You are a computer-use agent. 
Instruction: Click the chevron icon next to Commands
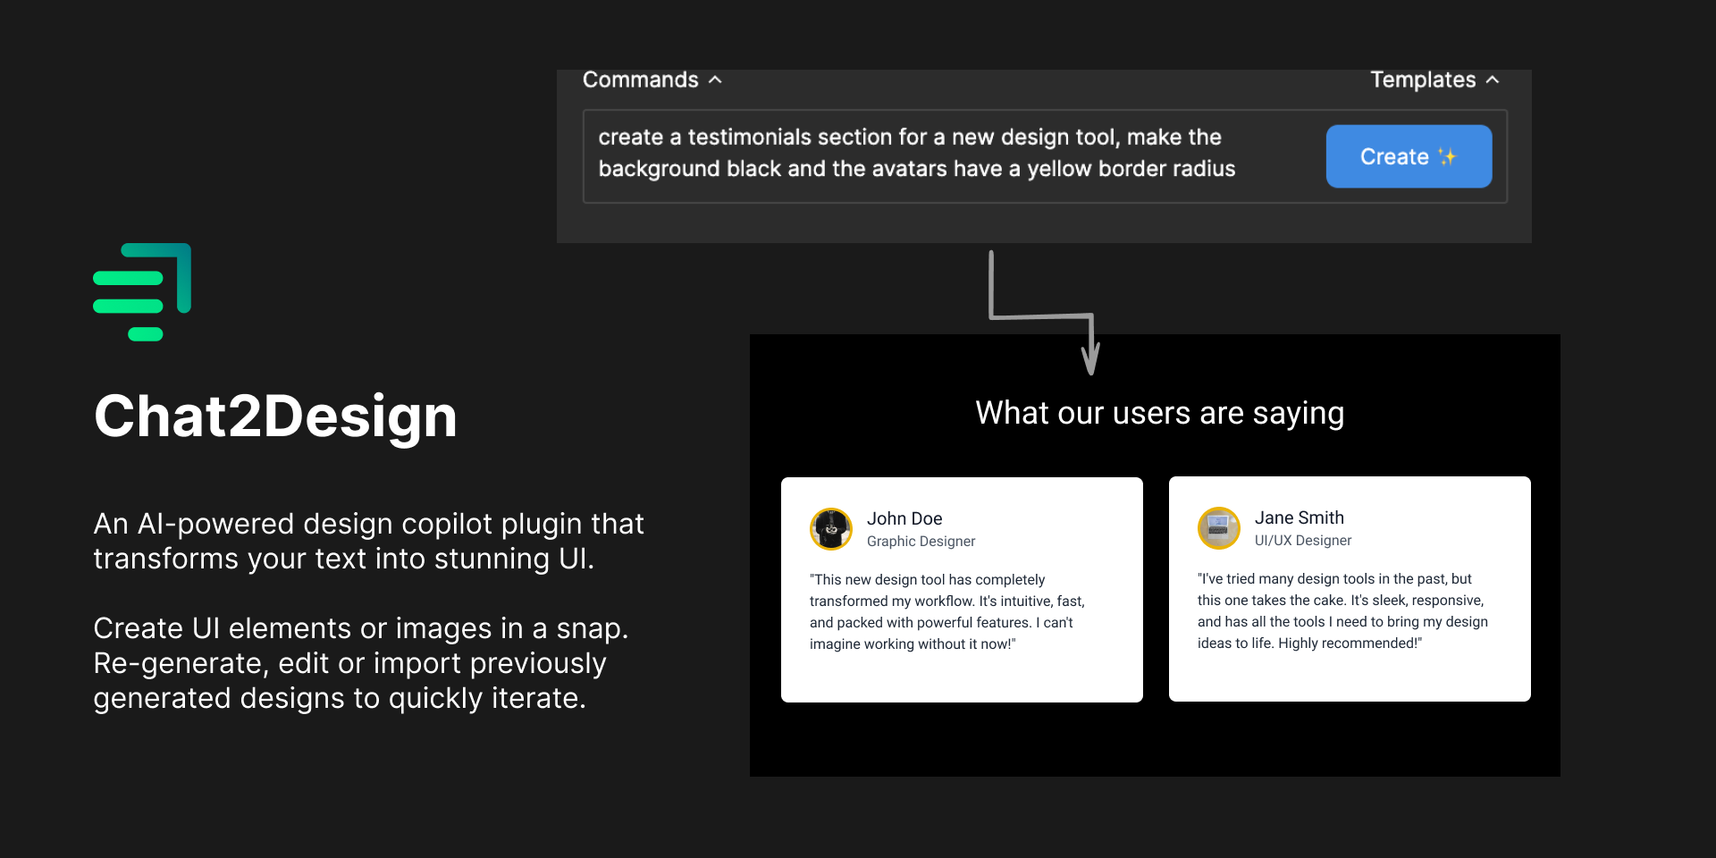pyautogui.click(x=714, y=80)
